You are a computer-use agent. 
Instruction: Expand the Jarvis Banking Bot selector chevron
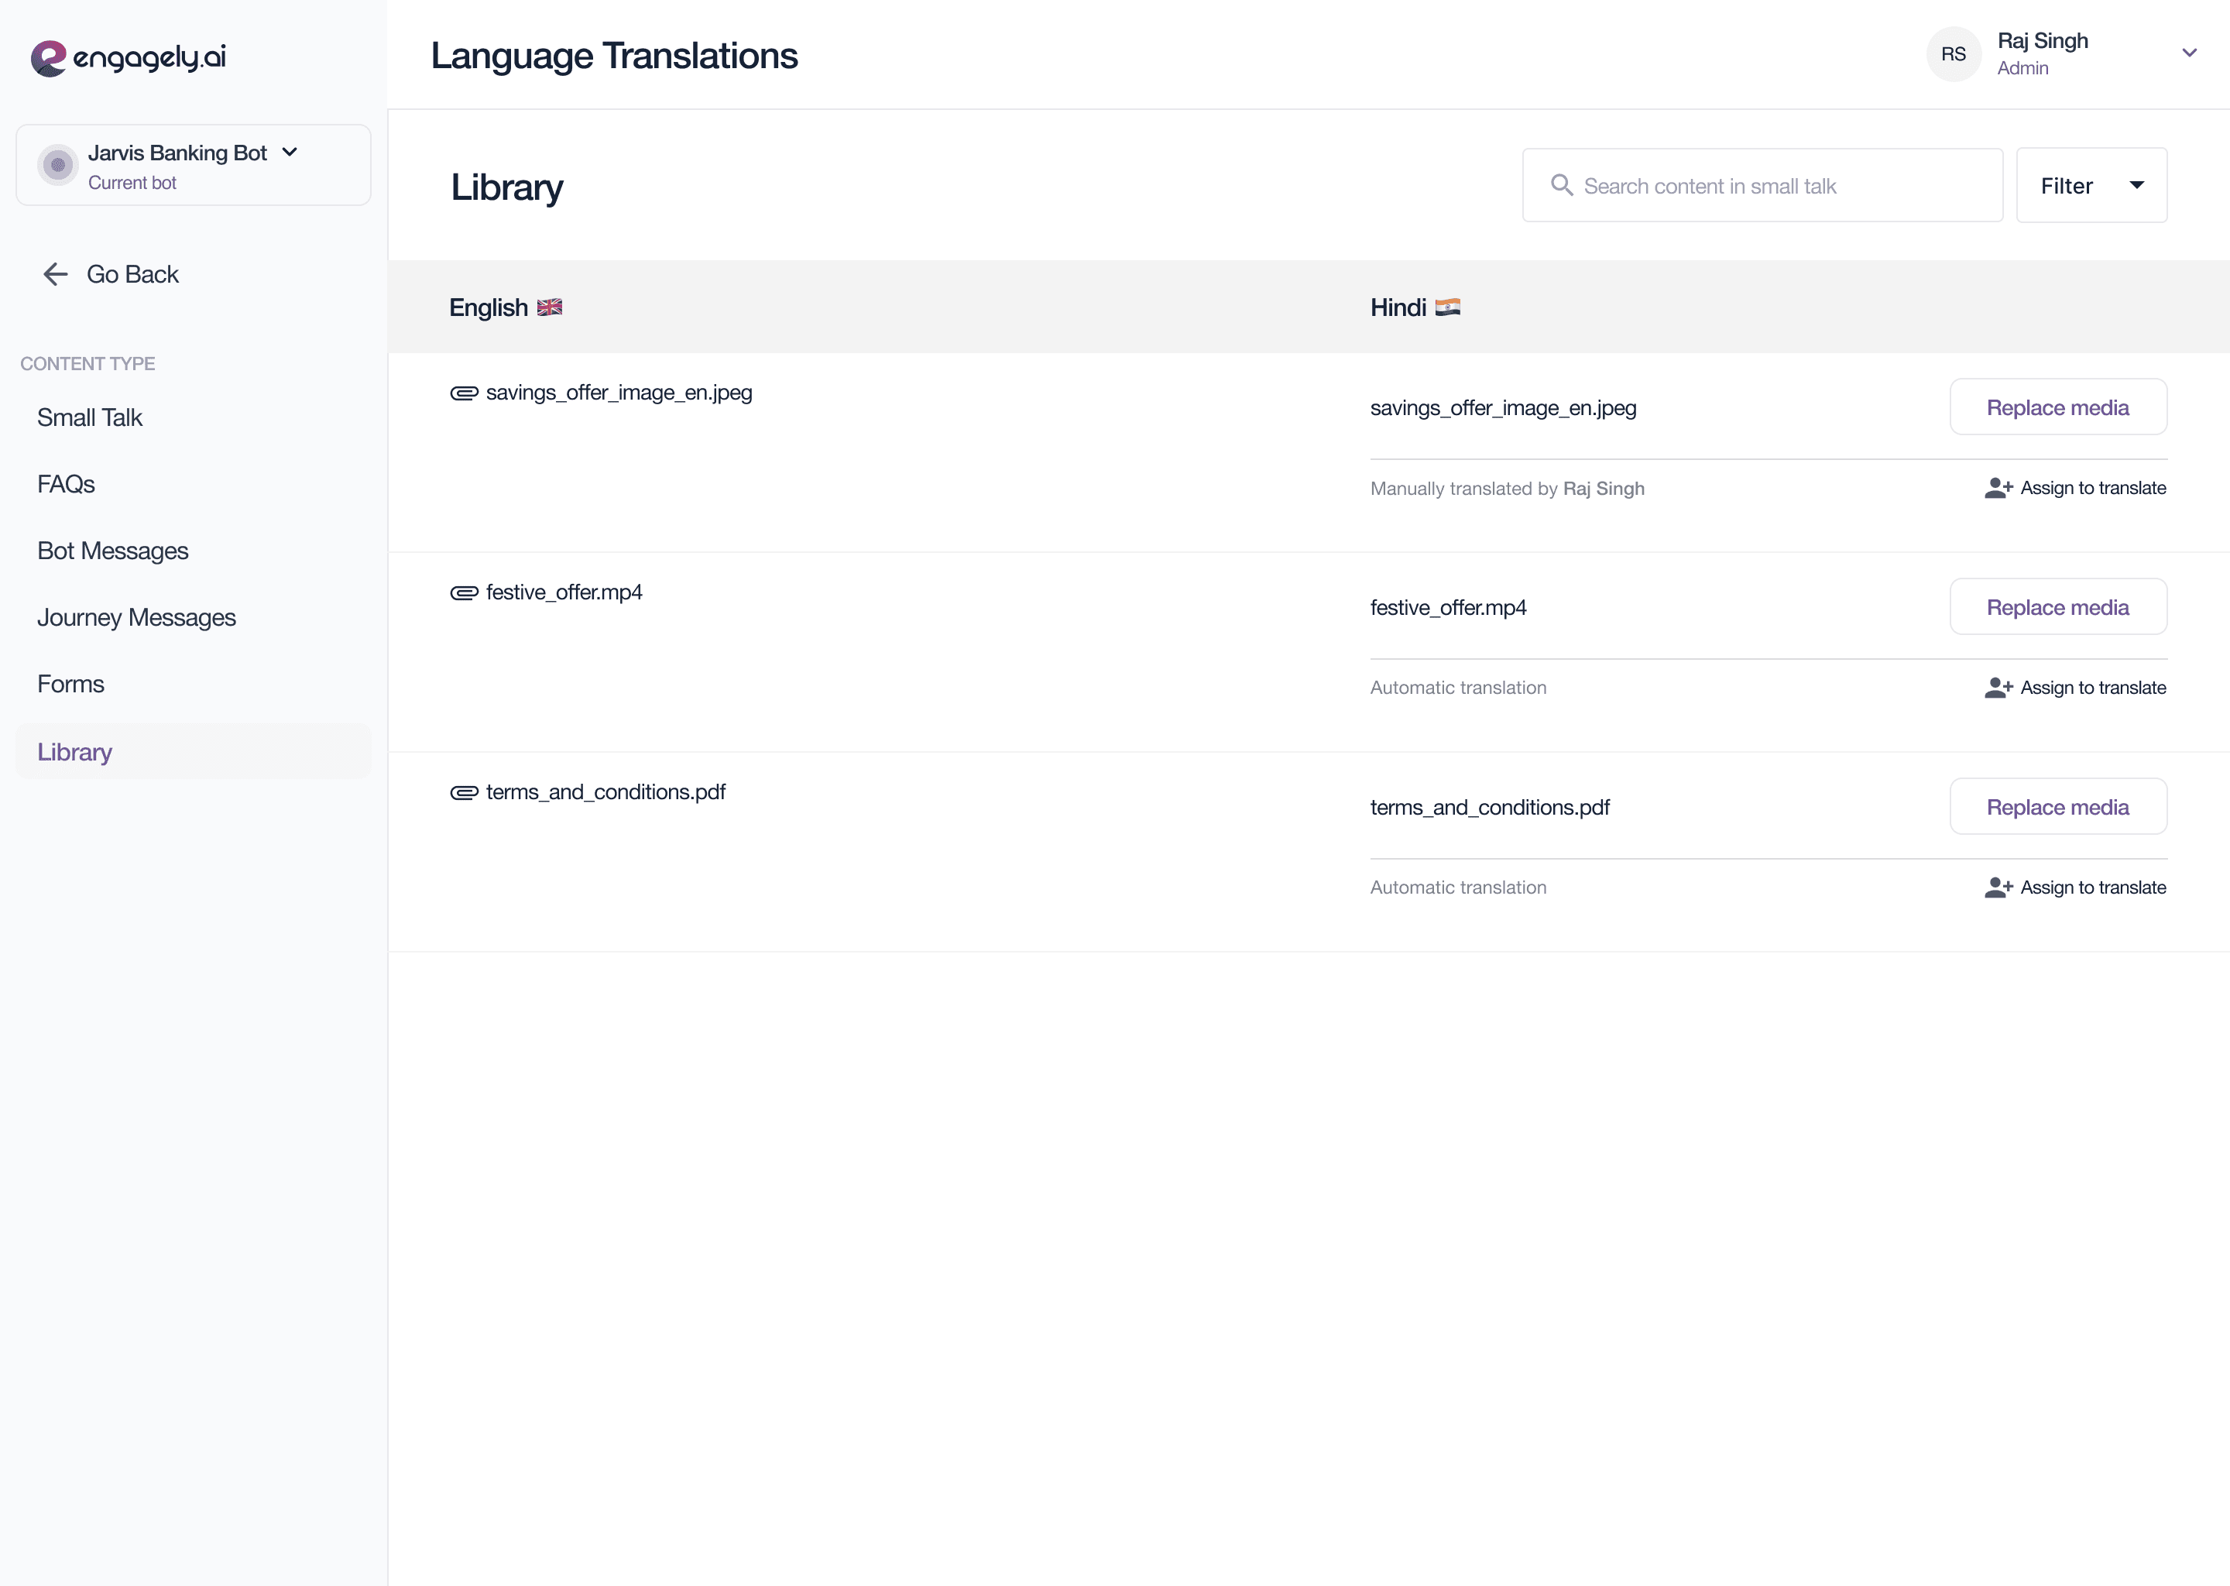coord(290,153)
